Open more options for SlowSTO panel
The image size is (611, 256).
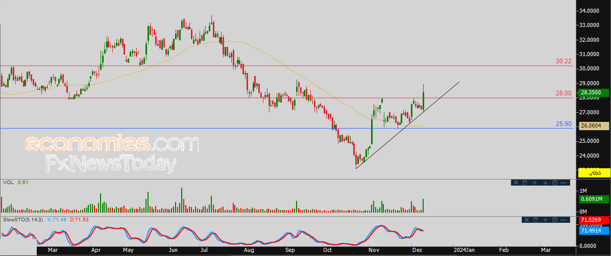[x=564, y=220]
